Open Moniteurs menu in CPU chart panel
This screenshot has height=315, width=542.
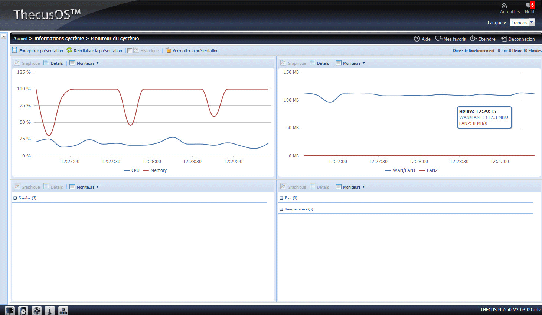tap(85, 63)
